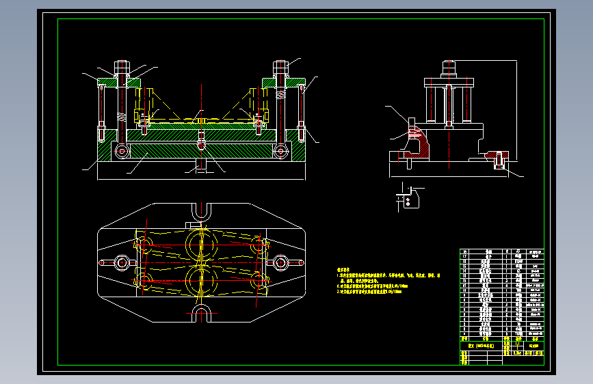Select the yellow drawing title cell in title block
Viewport: 593px width, 384px height.
(x=481, y=346)
